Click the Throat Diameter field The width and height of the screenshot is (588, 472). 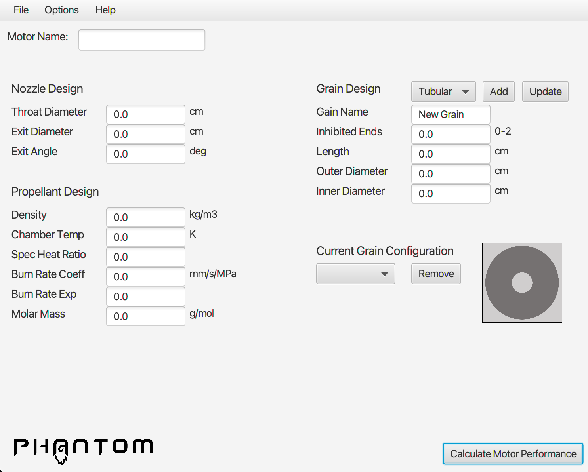[x=146, y=114]
